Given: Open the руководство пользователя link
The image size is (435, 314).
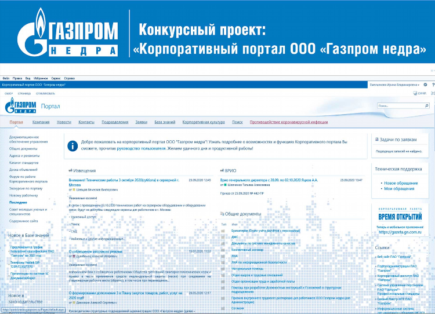Looking at the screenshot, I should coord(141,148).
